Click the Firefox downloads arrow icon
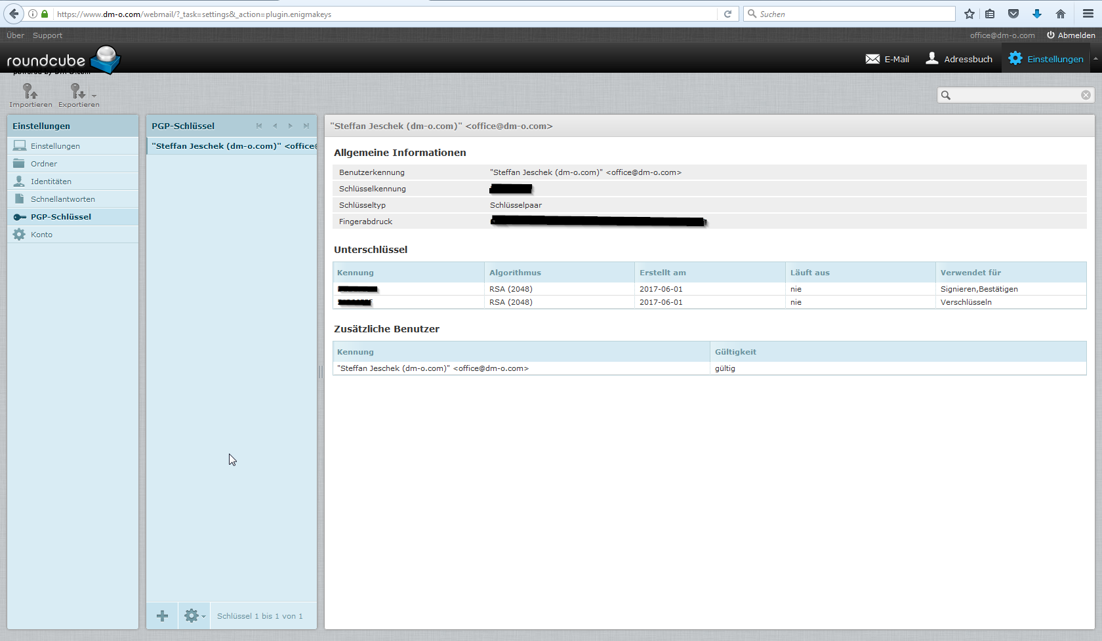Image resolution: width=1102 pixels, height=641 pixels. 1037,14
